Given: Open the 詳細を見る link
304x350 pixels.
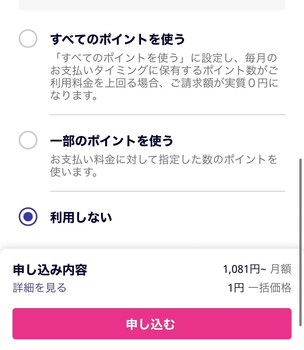Looking at the screenshot, I should click(x=39, y=288).
